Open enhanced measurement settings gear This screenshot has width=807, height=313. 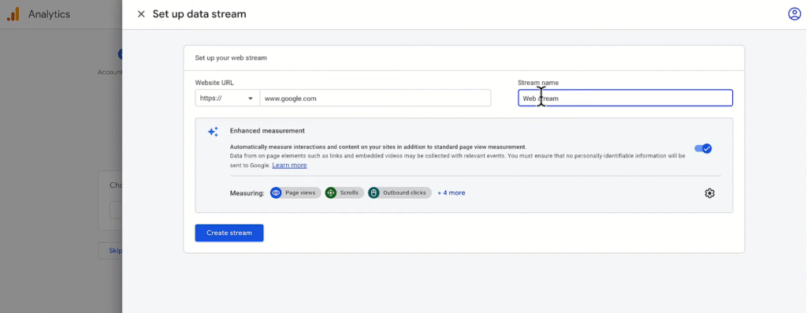coord(710,193)
